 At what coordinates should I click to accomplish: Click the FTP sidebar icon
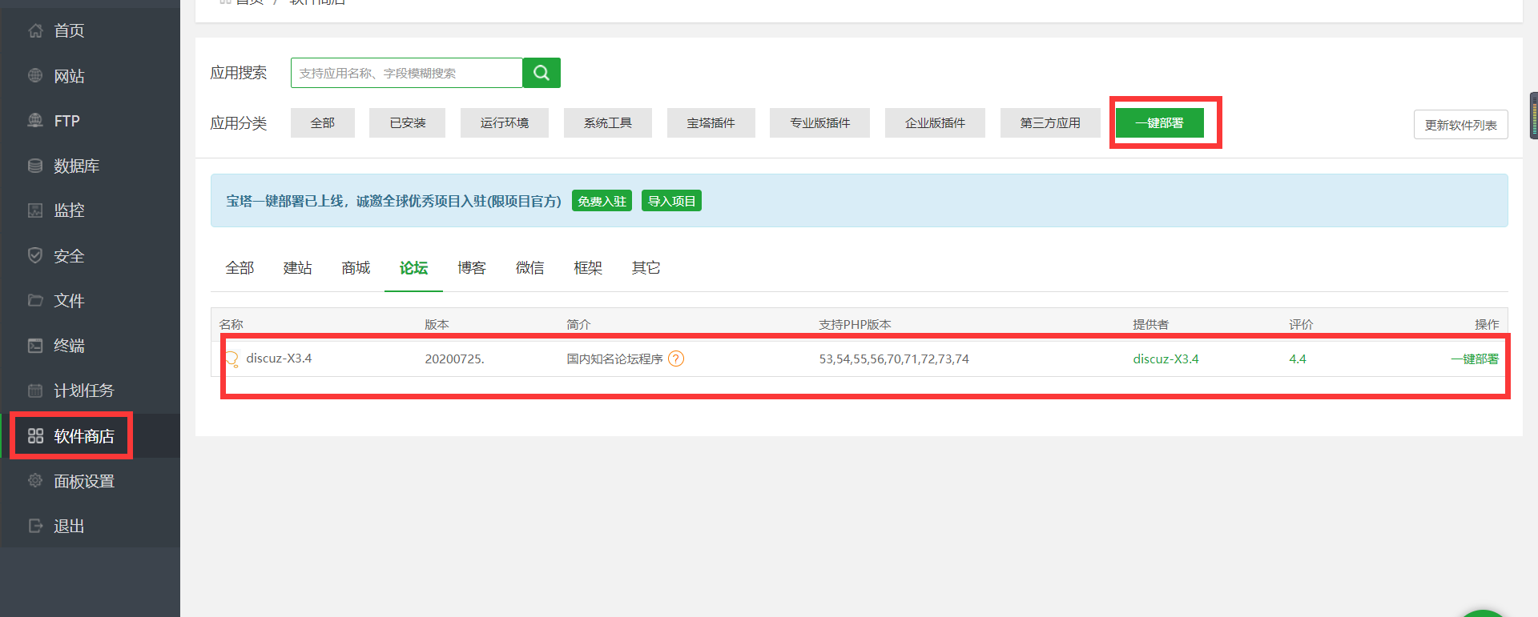(x=35, y=120)
